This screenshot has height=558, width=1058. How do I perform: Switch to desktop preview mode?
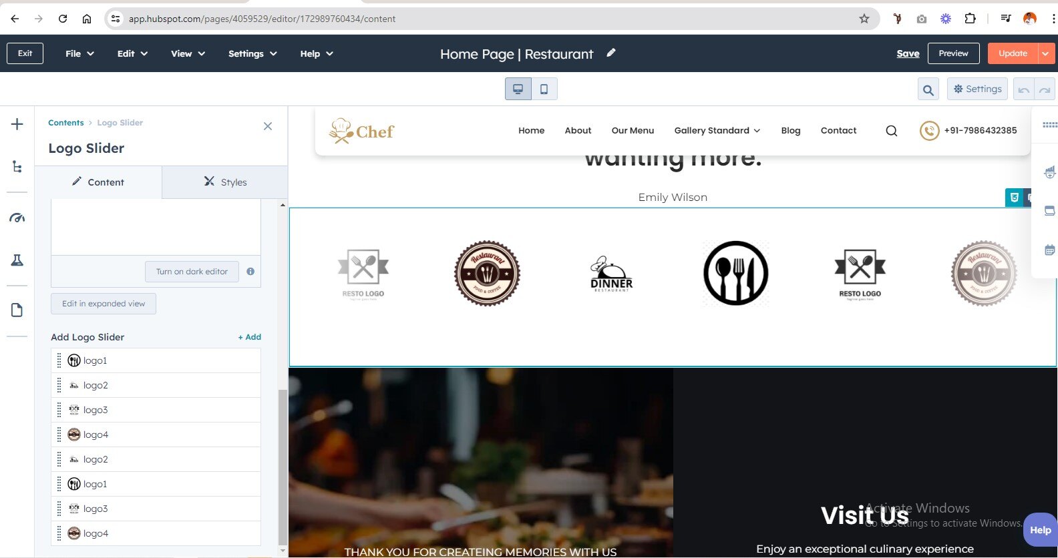pyautogui.click(x=518, y=89)
